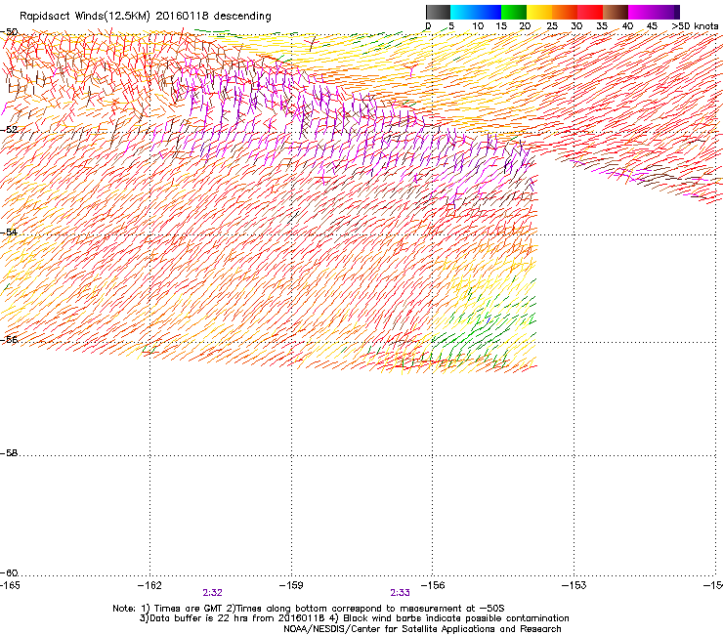
Task: Click the -54 latitude axis label
Action: point(9,232)
